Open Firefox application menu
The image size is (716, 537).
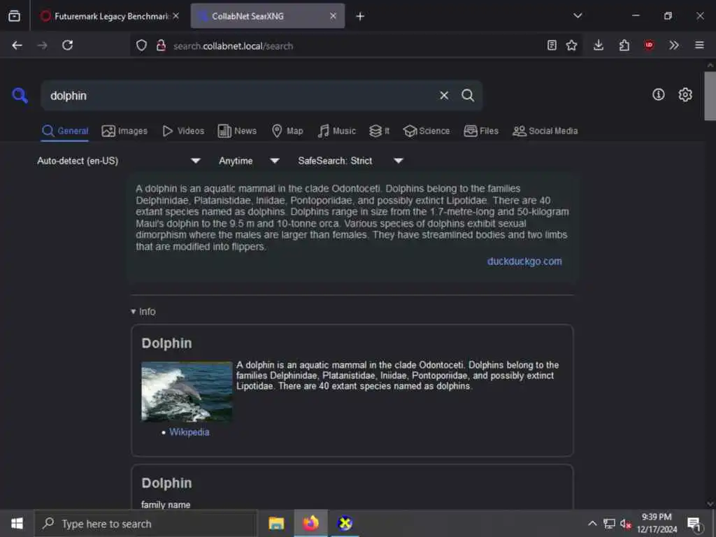click(699, 45)
